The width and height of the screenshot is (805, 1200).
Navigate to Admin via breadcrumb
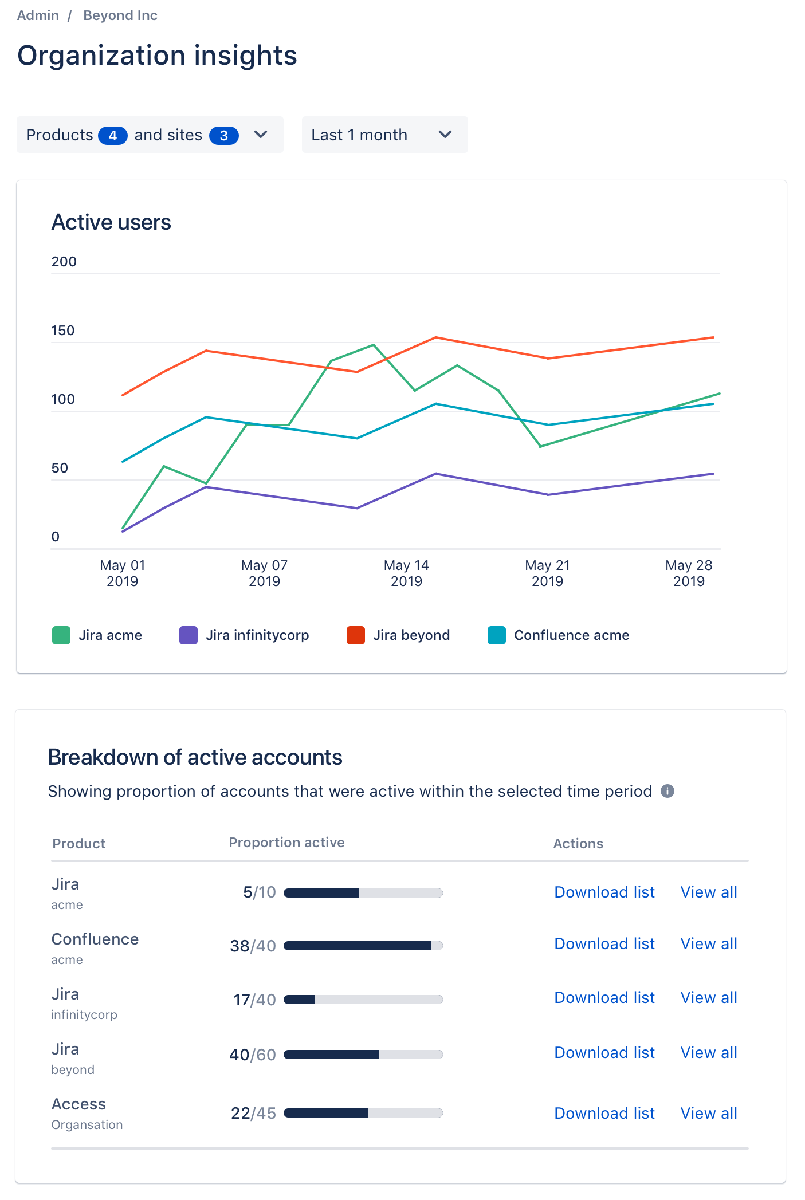coord(37,15)
